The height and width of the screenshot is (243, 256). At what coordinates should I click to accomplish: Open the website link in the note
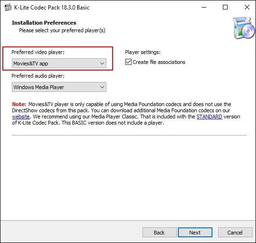pyautogui.click(x=21, y=117)
